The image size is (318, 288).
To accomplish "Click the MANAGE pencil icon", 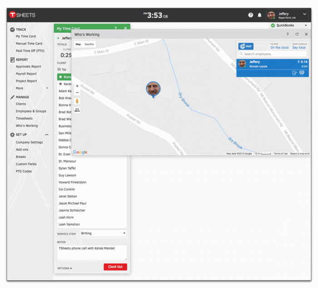I will click(x=12, y=97).
